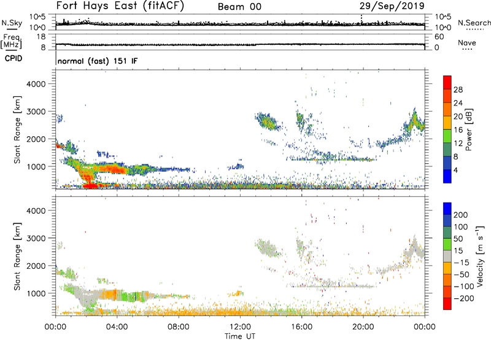Click the 'Beam 00' label
The width and height of the screenshot is (491, 340).
(x=239, y=7)
